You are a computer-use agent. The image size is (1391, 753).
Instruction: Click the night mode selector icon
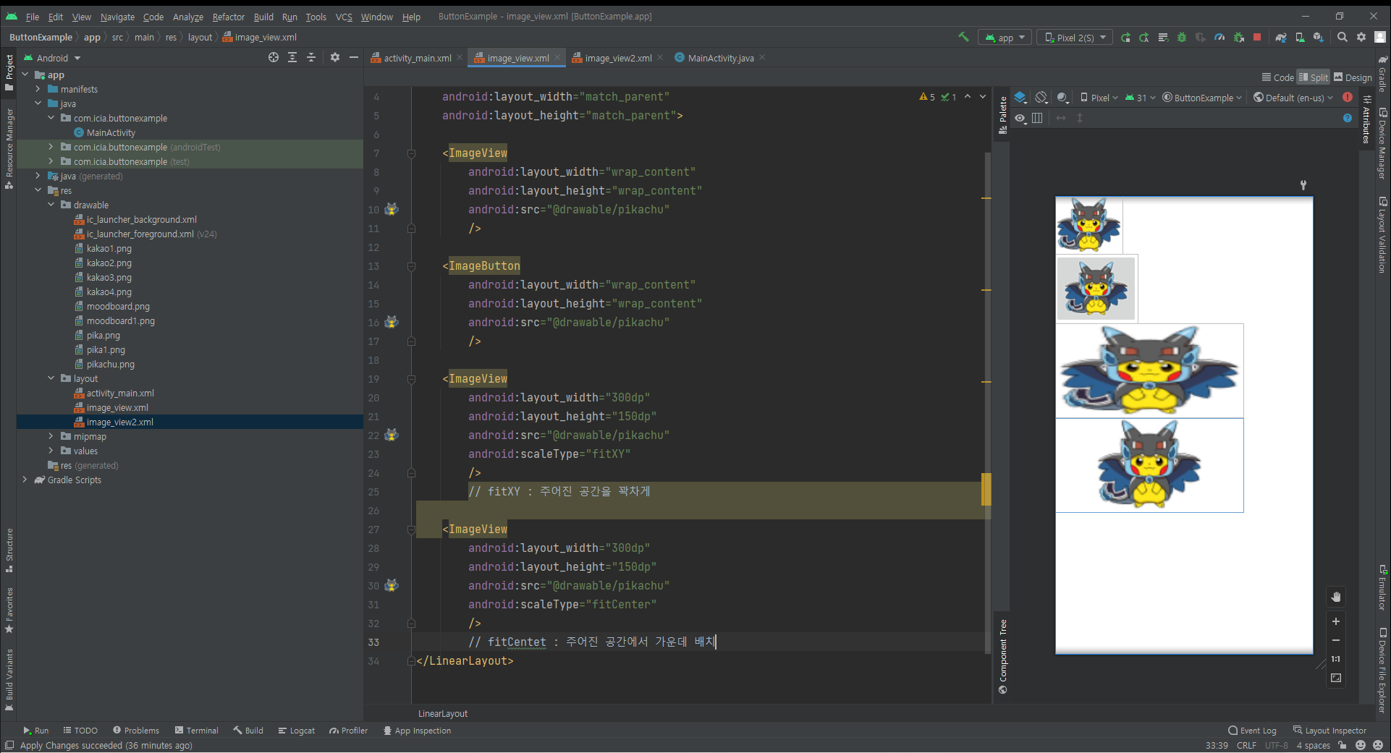coord(1062,97)
